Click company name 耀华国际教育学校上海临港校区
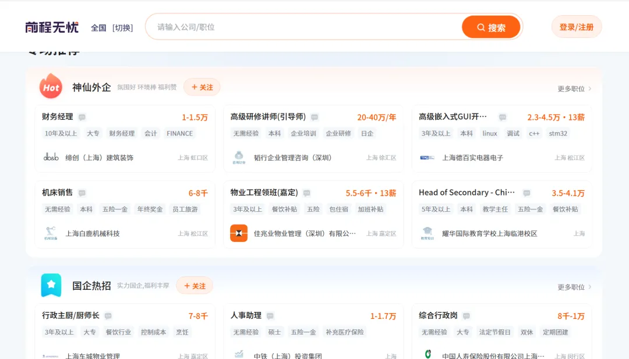Screen dimensions: 629x359 tap(489, 233)
